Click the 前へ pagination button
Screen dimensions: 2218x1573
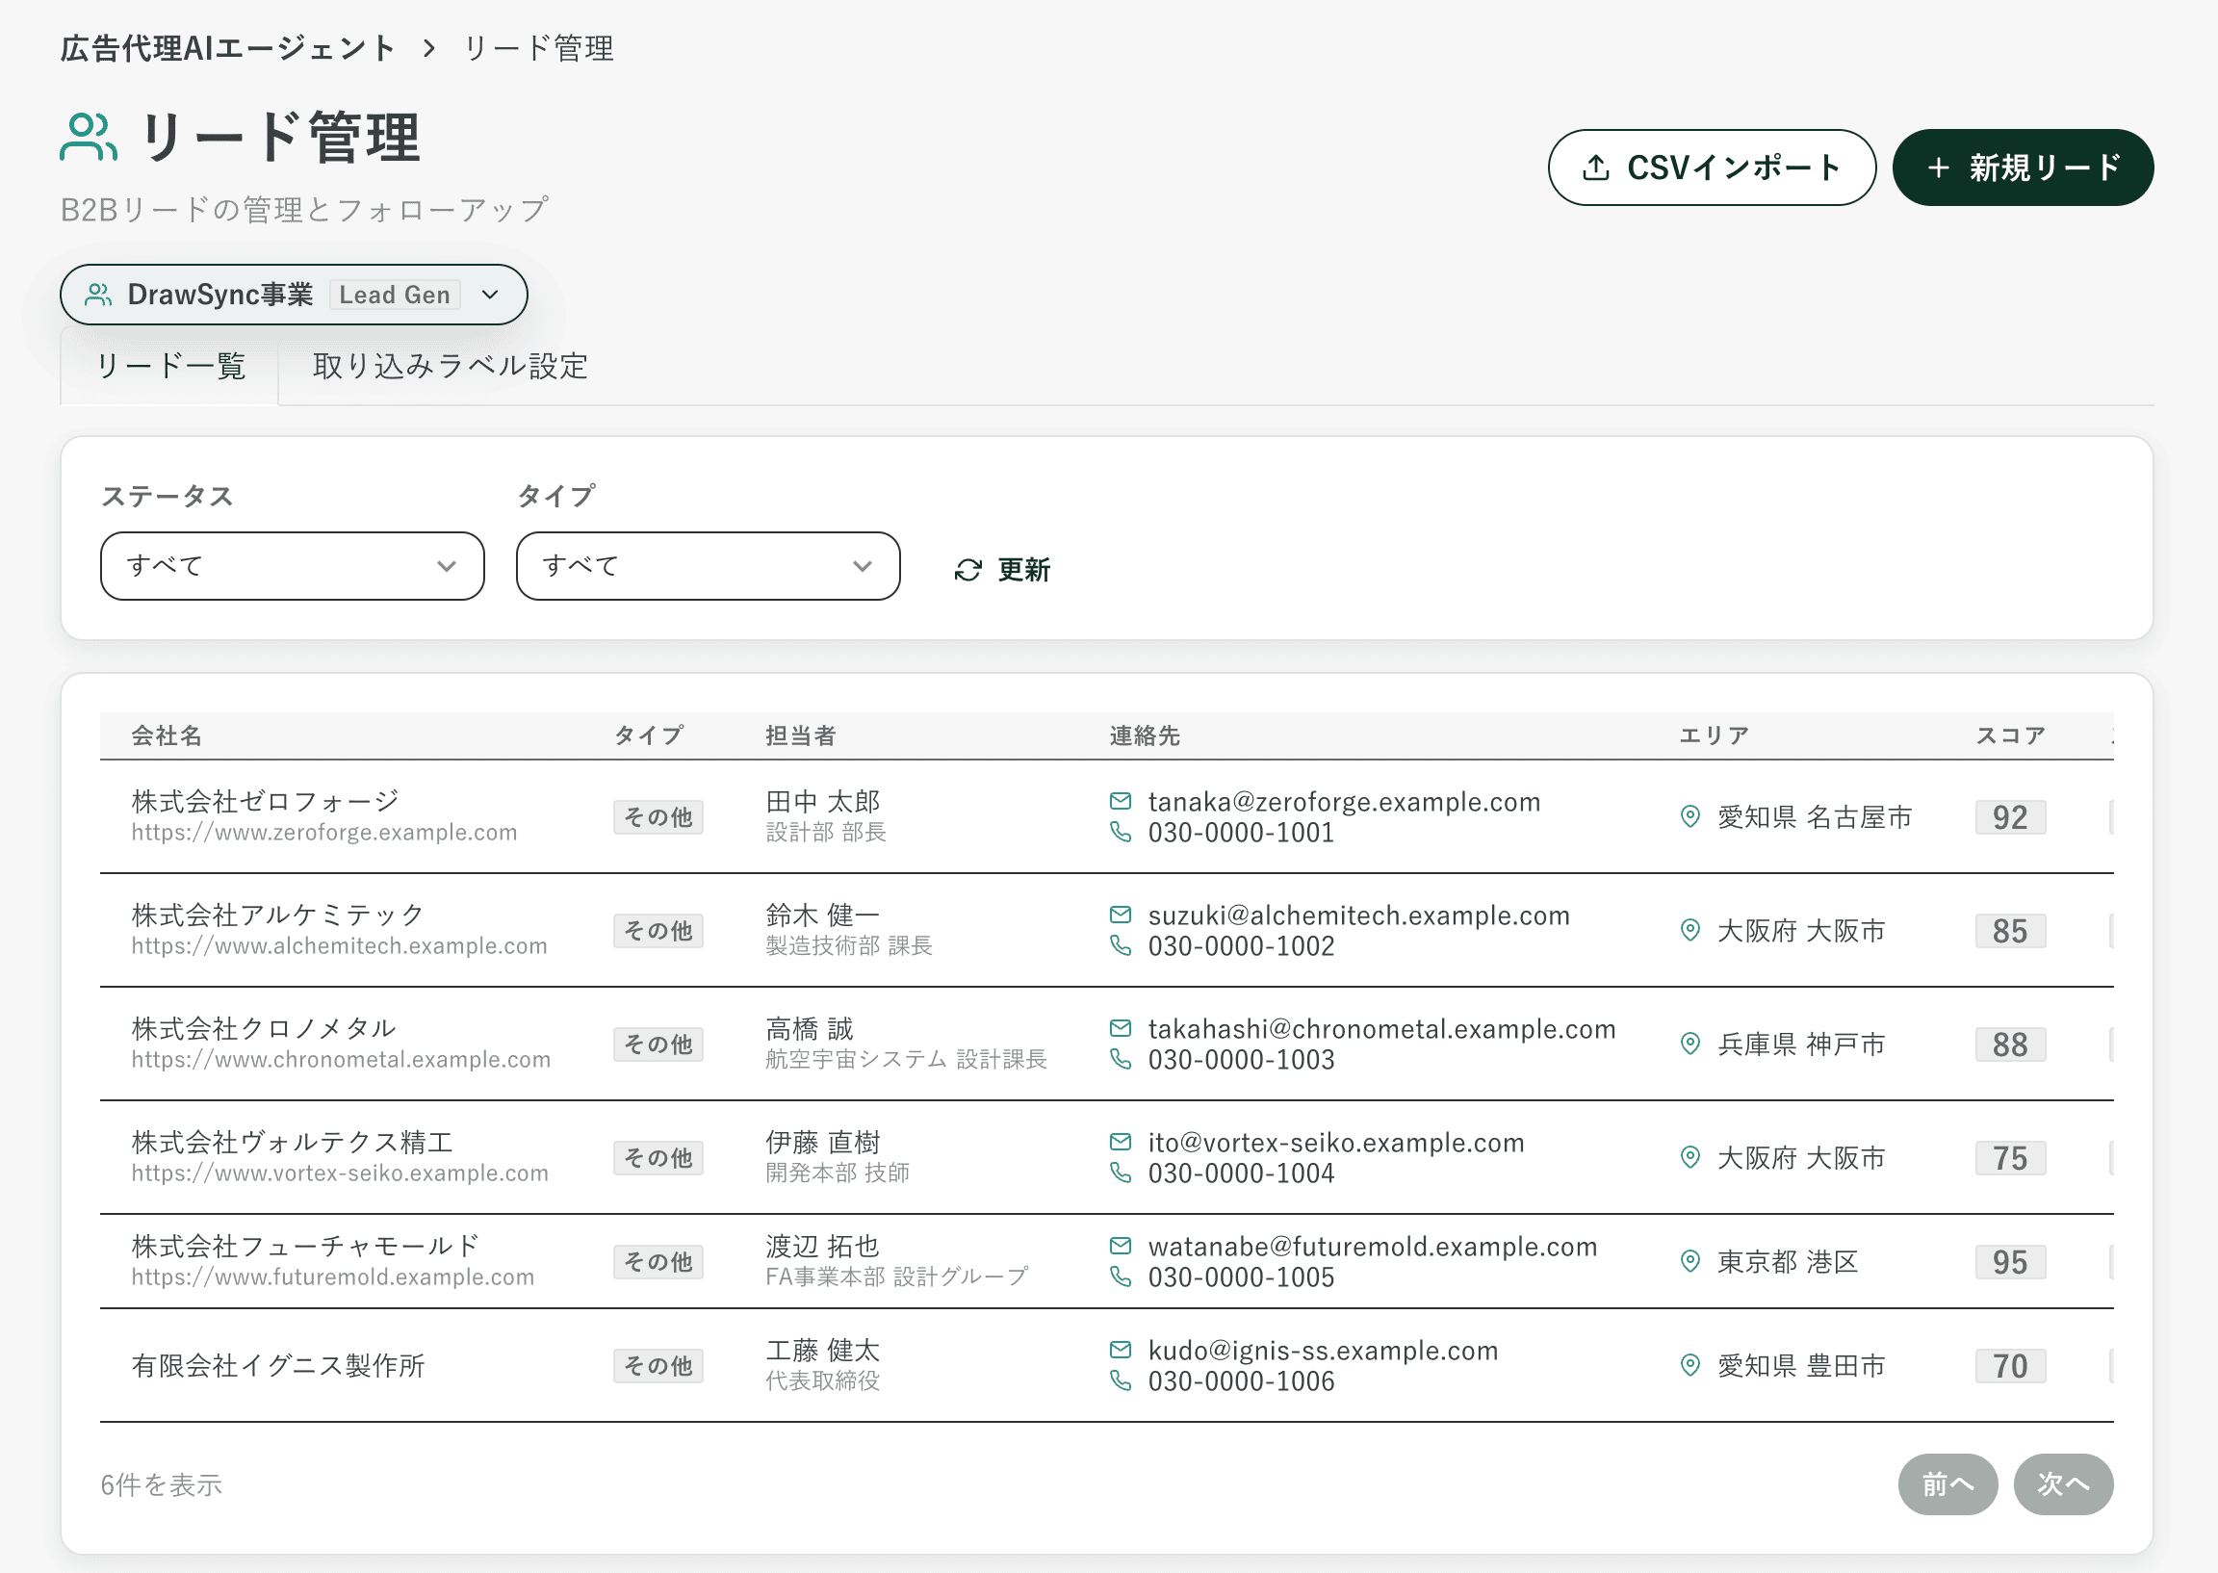pos(1947,1483)
